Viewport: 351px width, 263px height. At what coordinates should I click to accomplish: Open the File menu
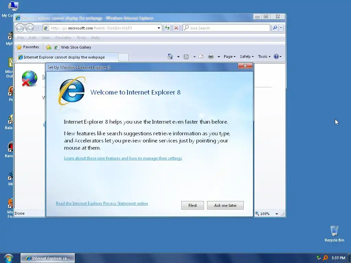[x=21, y=38]
